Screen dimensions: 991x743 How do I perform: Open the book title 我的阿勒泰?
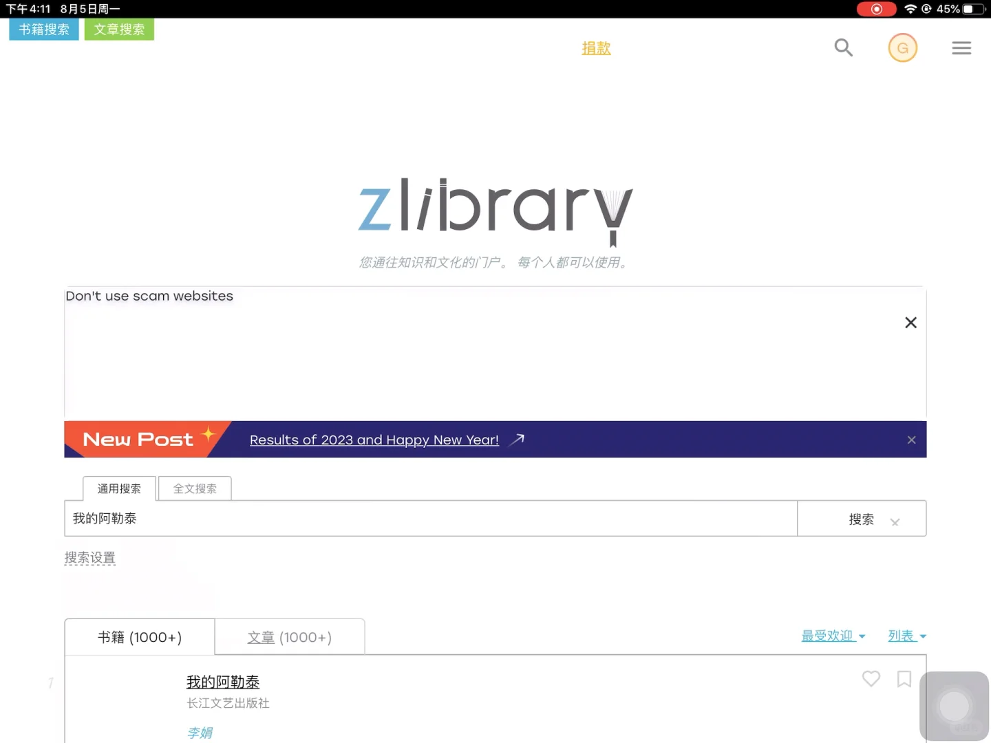click(223, 682)
